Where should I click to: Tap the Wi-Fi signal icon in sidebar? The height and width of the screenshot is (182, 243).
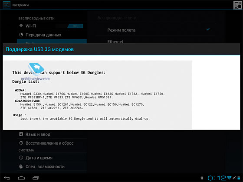[x=21, y=26]
